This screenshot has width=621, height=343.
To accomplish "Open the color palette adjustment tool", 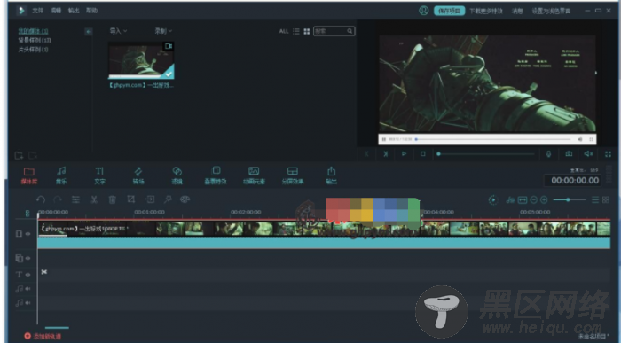I will tap(185, 199).
